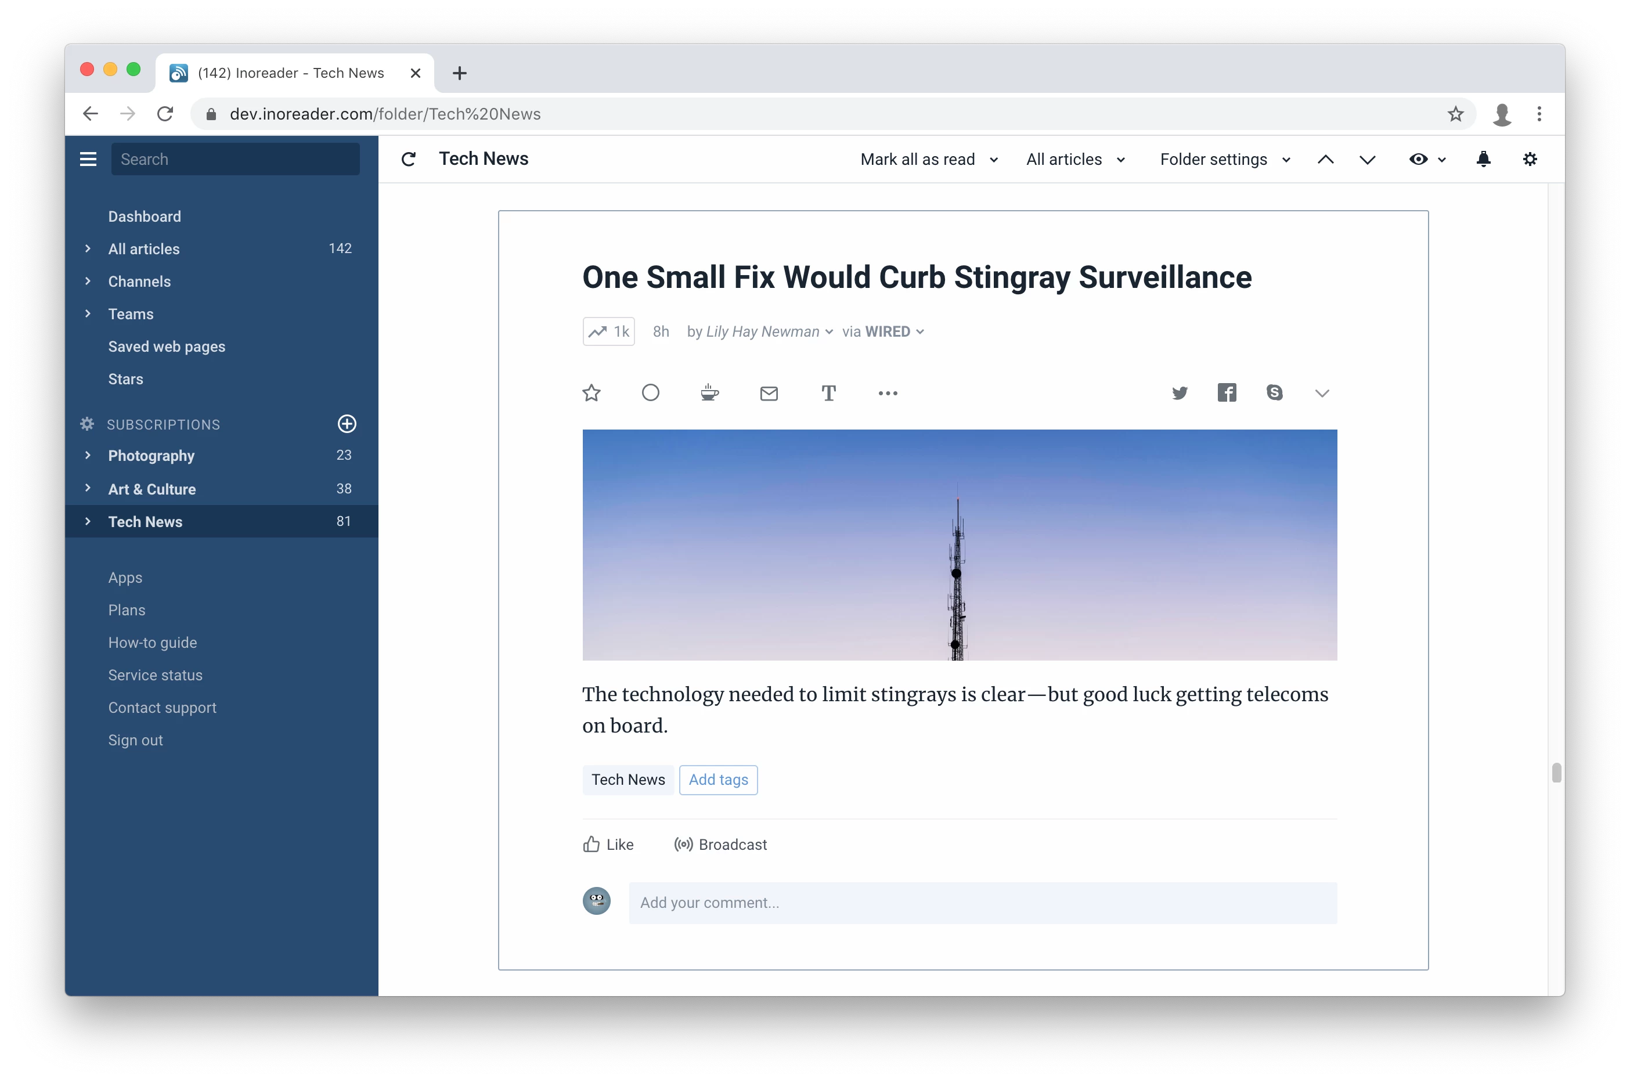Go to Saved web pages
1630x1082 pixels.
tap(167, 347)
